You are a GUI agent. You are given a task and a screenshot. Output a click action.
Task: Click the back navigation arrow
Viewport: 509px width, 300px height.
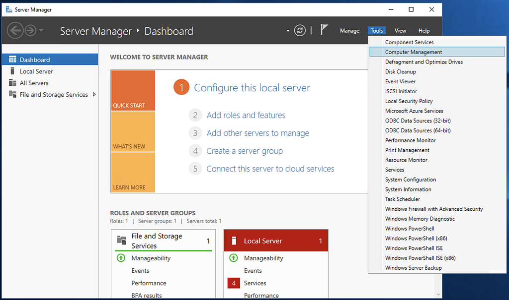click(x=15, y=30)
